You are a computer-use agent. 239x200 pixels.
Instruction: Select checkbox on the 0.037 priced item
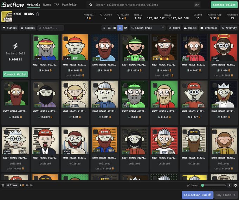click(x=6, y=85)
